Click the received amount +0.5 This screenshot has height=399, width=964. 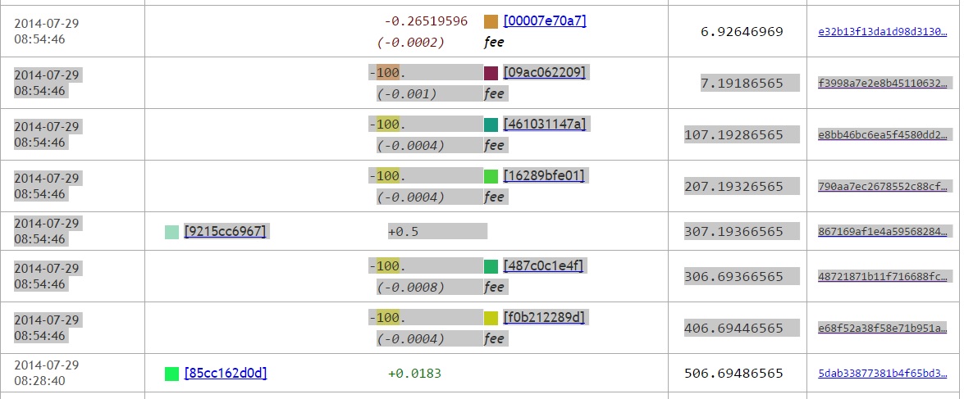tap(404, 231)
